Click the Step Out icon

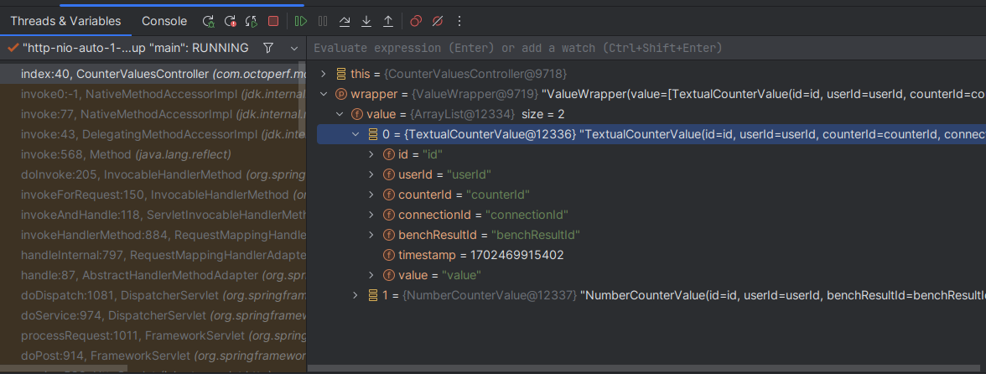pos(388,21)
